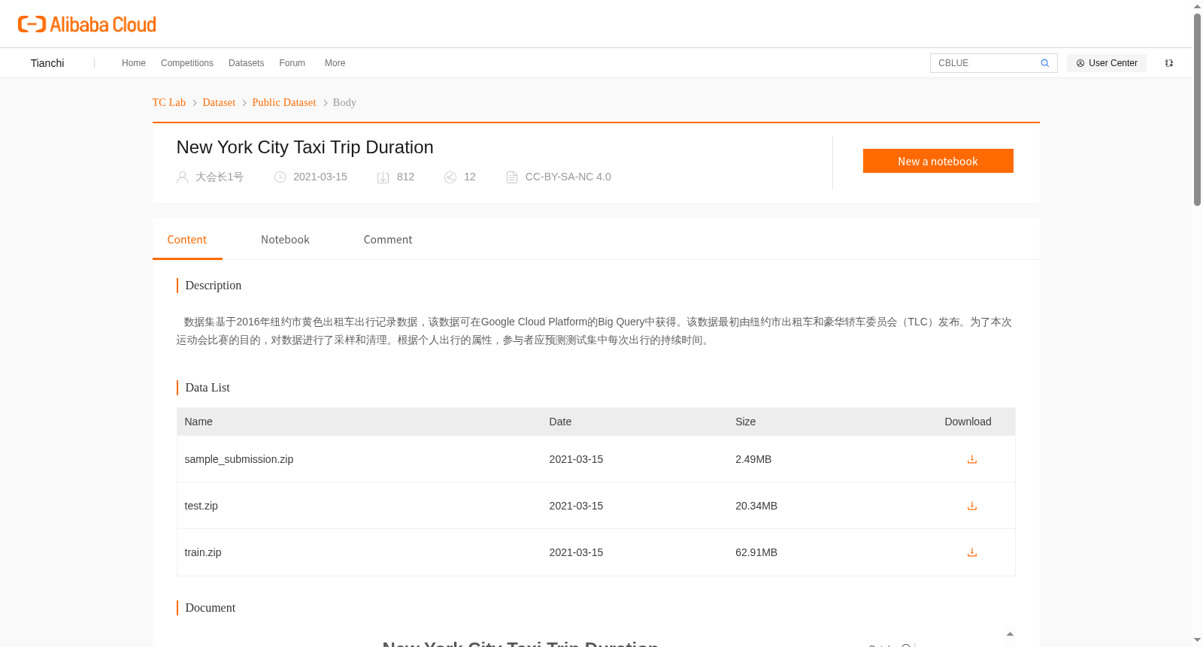This screenshot has height=647, width=1203.
Task: Click the Size column header
Action: tap(745, 422)
